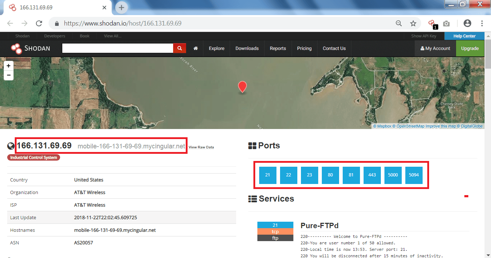491x258 pixels.
Task: Open My Account
Action: pyautogui.click(x=435, y=49)
